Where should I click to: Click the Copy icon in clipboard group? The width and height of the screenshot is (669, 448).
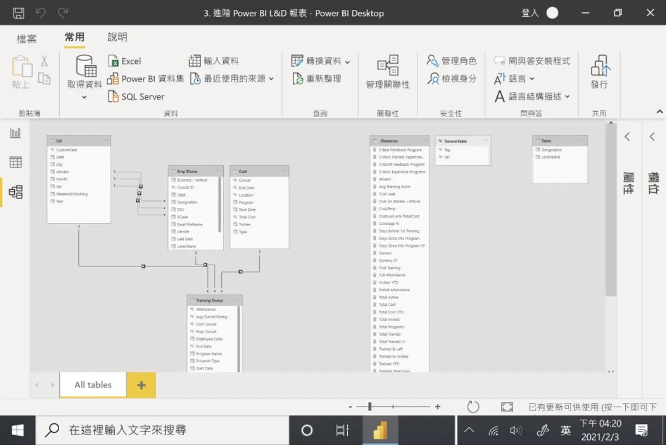coord(45,78)
